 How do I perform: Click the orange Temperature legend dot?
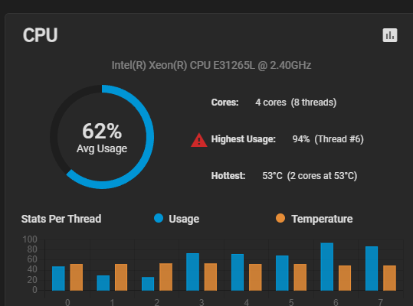(x=280, y=218)
